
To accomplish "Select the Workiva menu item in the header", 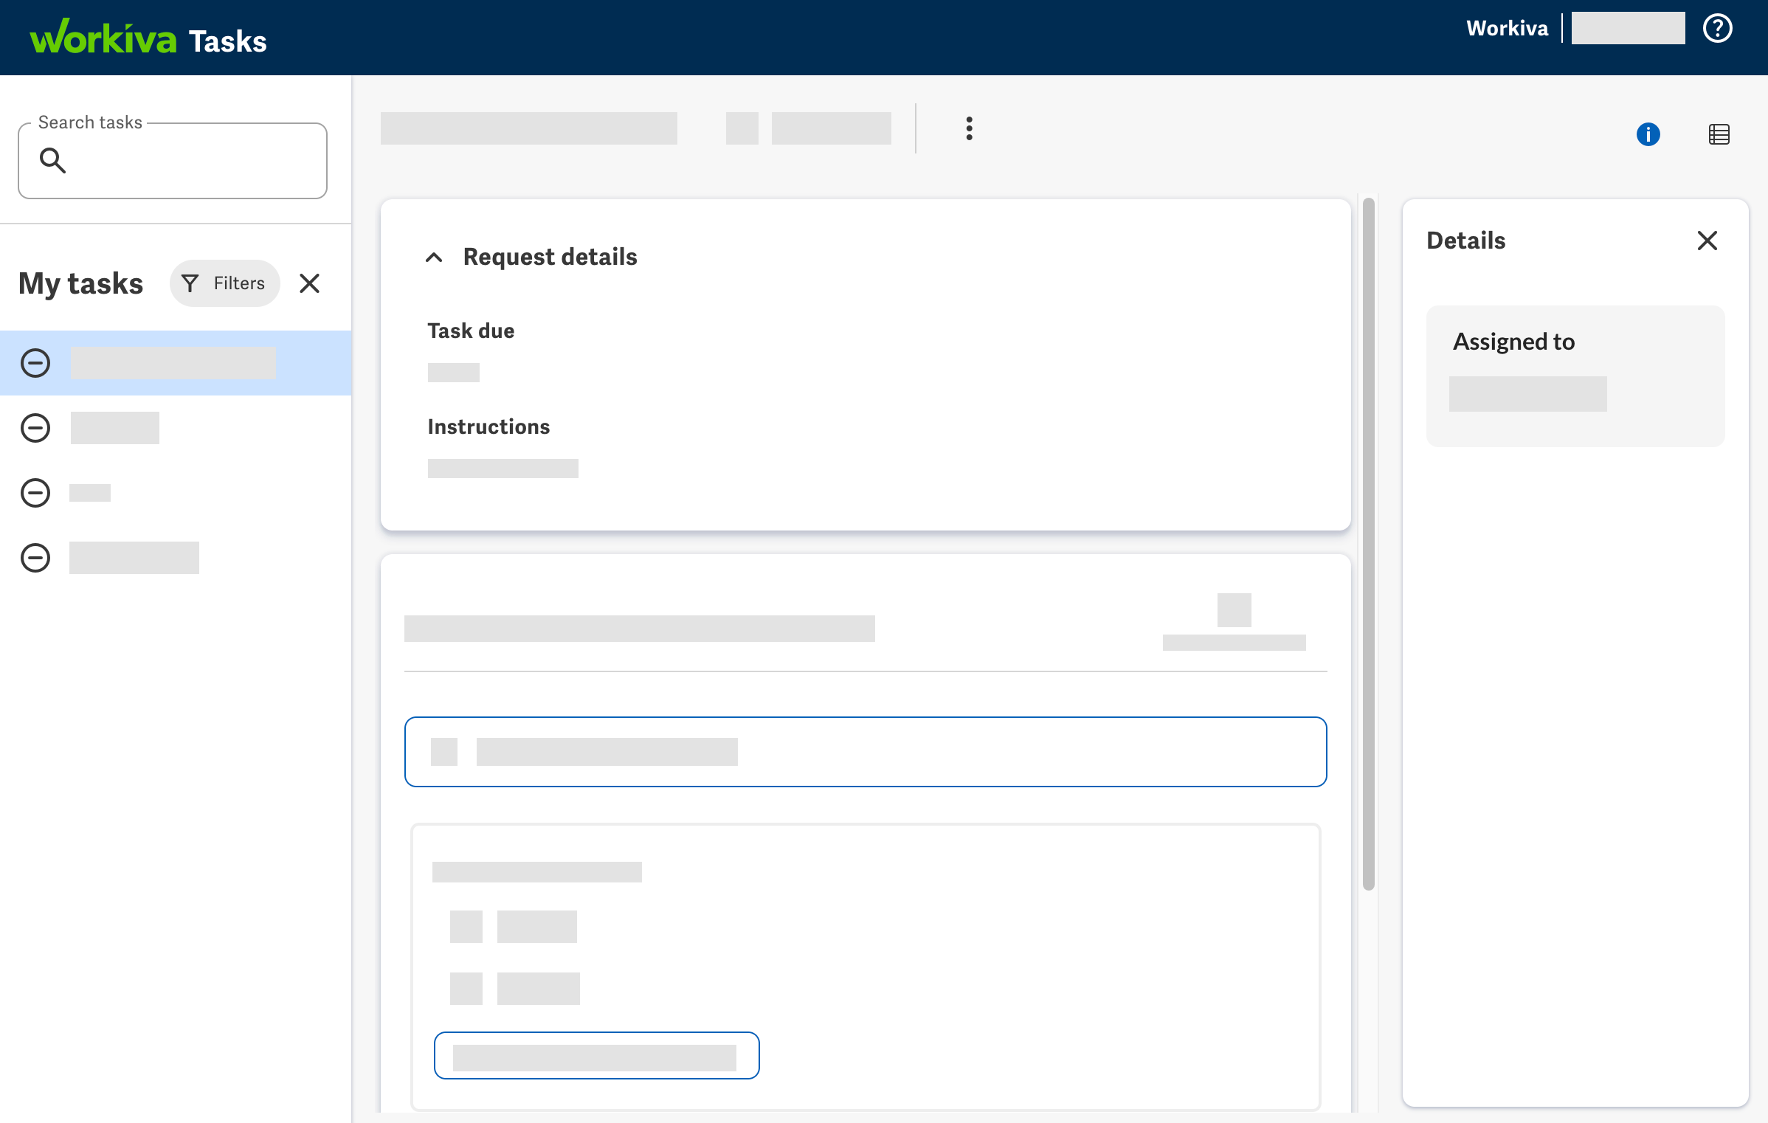I will (1507, 28).
